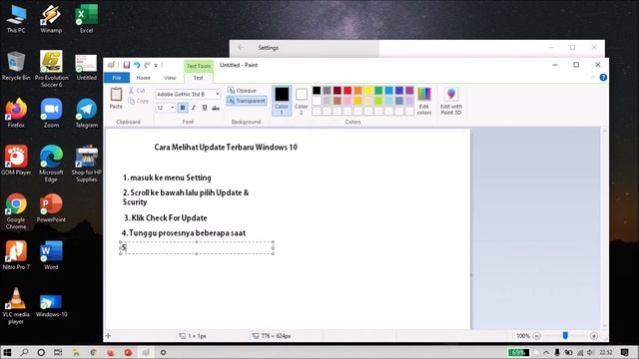Open font family dropdown Adobe Gothic Std B
Image resolution: width=639 pixels, height=359 pixels.
coord(218,94)
